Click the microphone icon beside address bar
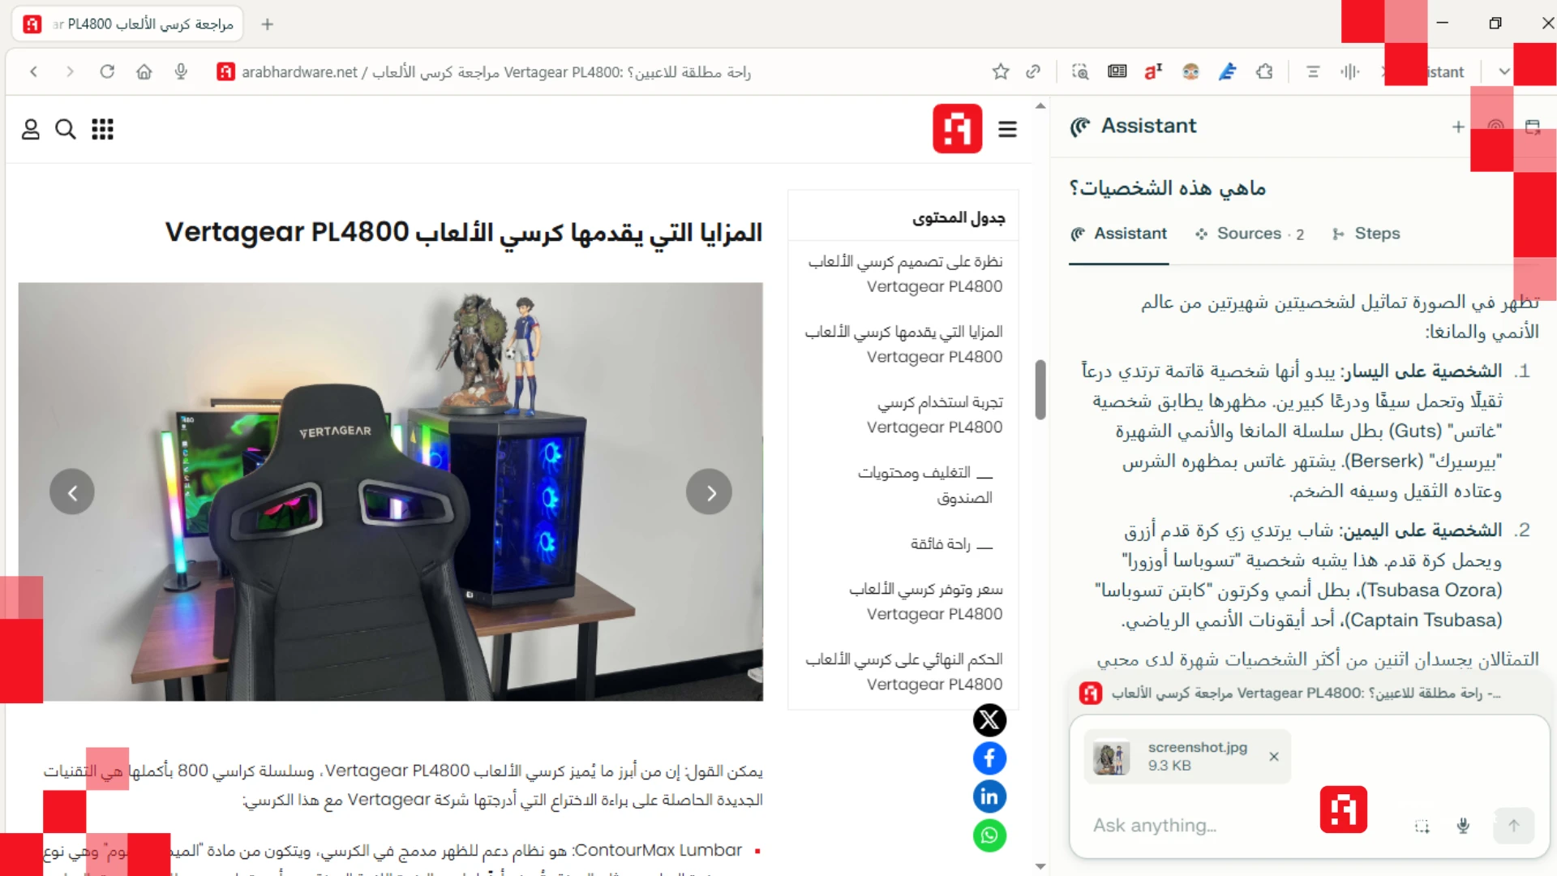 coord(181,71)
